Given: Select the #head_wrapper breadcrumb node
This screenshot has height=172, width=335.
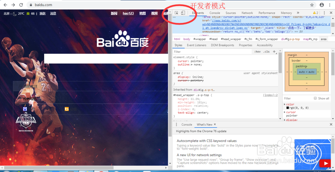Looking at the screenshot, I should tap(231, 39).
